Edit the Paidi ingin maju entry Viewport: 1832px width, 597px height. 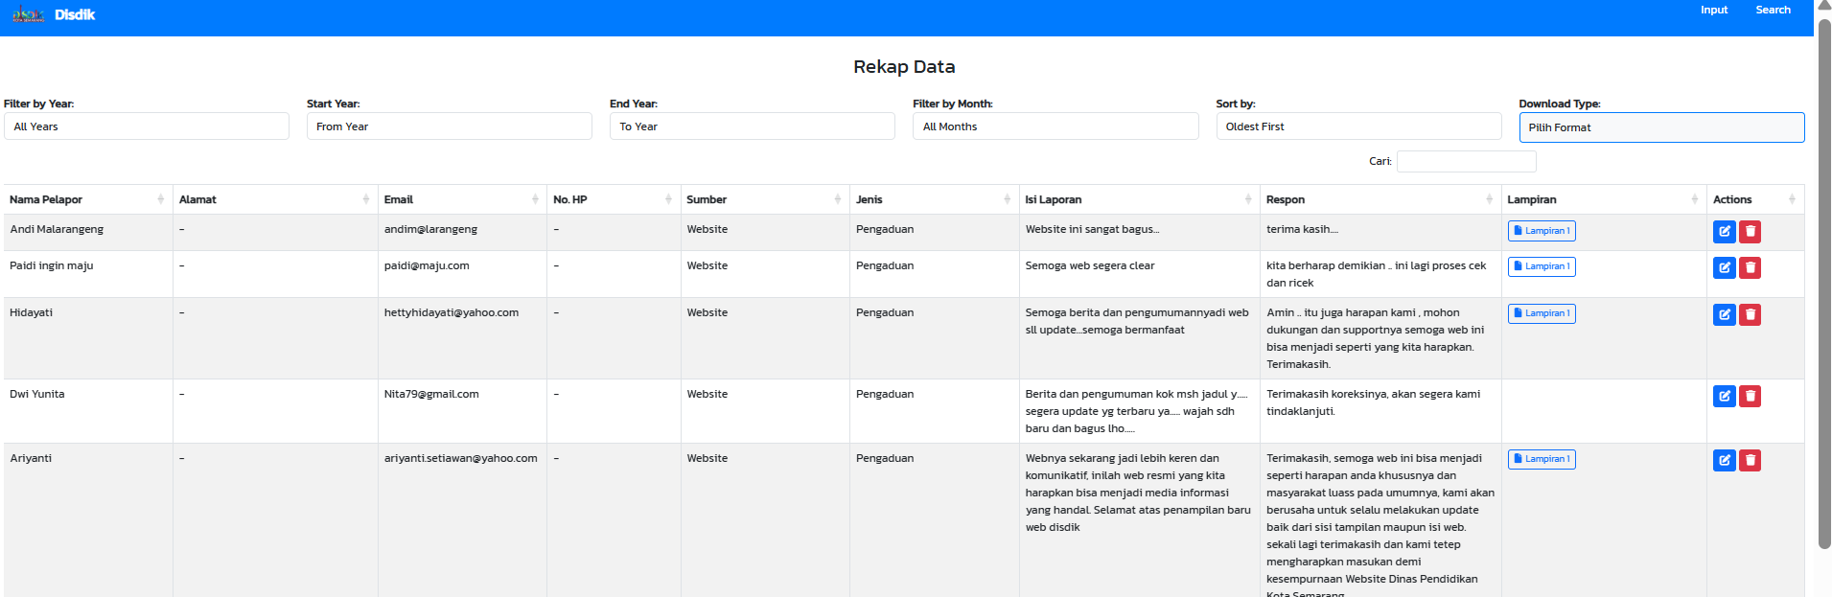(x=1724, y=267)
